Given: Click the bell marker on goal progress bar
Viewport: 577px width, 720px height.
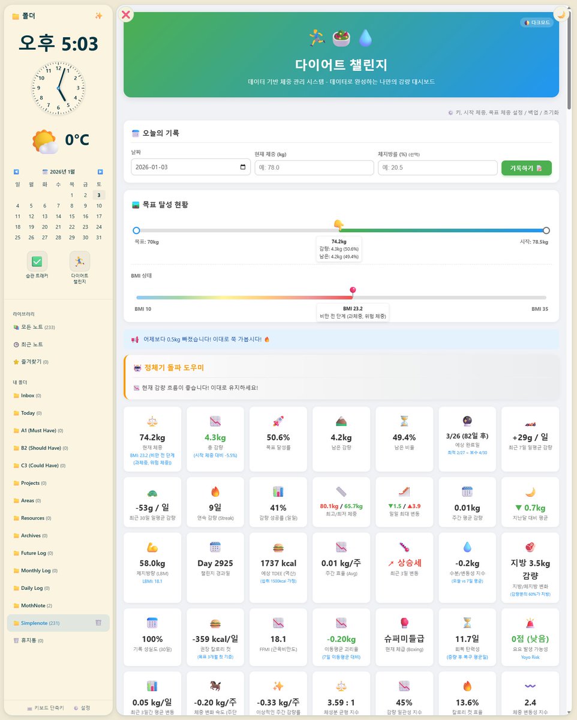Looking at the screenshot, I should [x=338, y=225].
